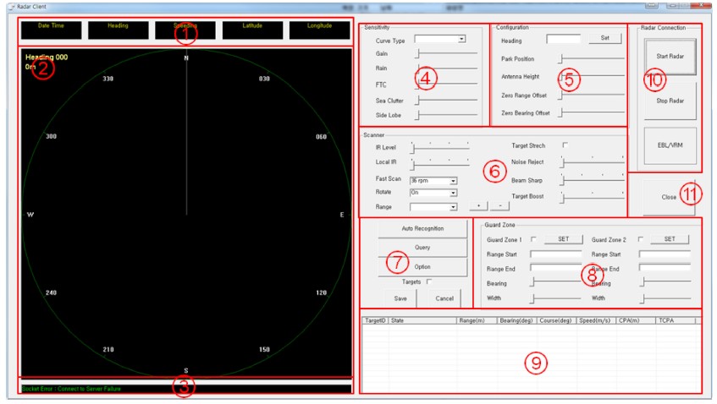Screen dimensions: 717x404
Task: Click the N marker on radar display
Action: tap(186, 58)
